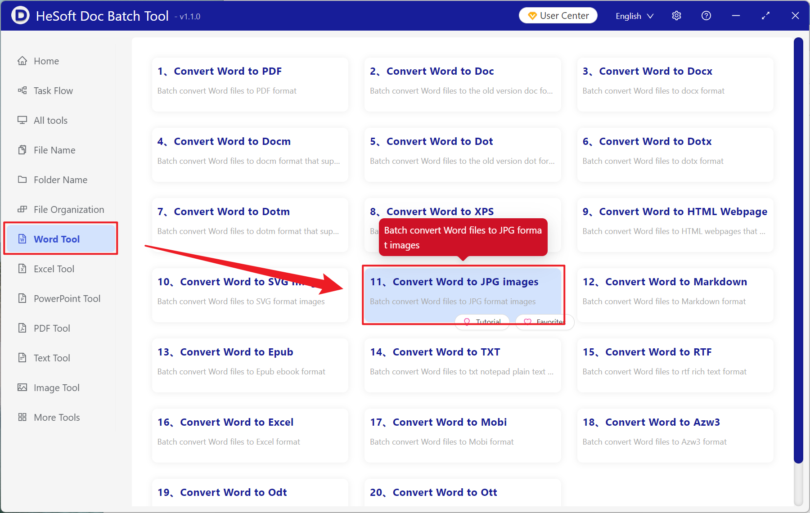
Task: Click the Text Tool document icon
Action: 22,358
